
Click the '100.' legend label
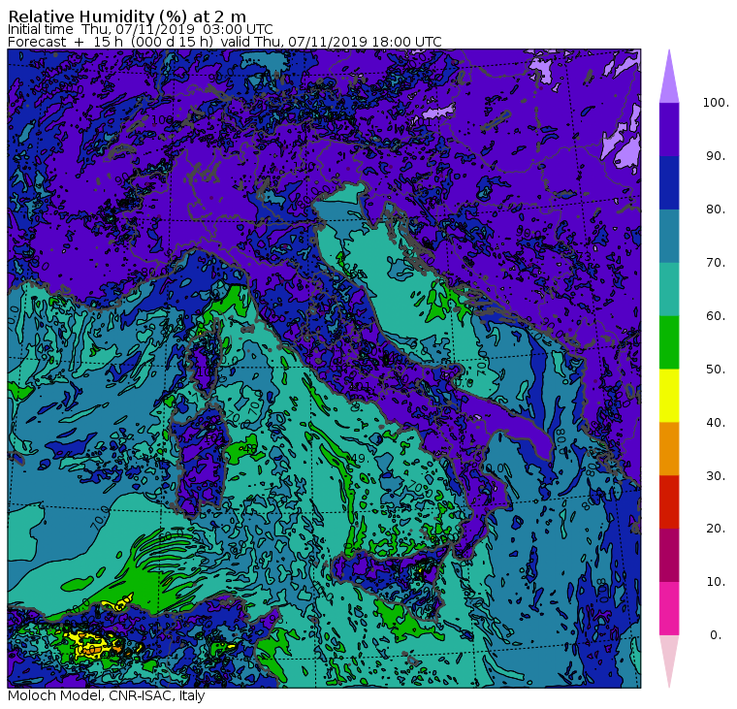(716, 103)
